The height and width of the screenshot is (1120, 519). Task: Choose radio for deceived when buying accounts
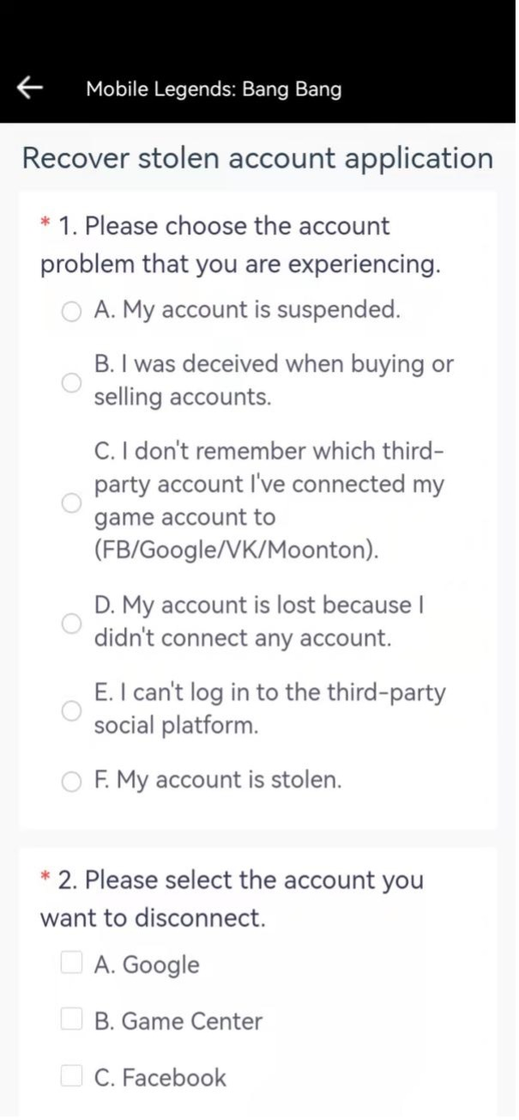click(x=71, y=381)
